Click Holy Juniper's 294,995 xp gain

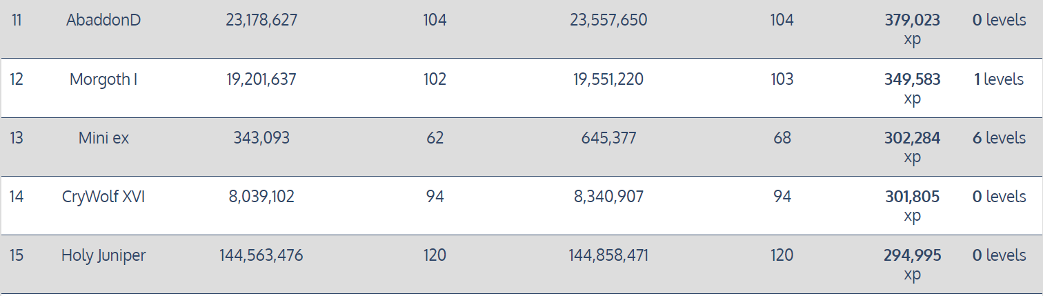(x=912, y=264)
